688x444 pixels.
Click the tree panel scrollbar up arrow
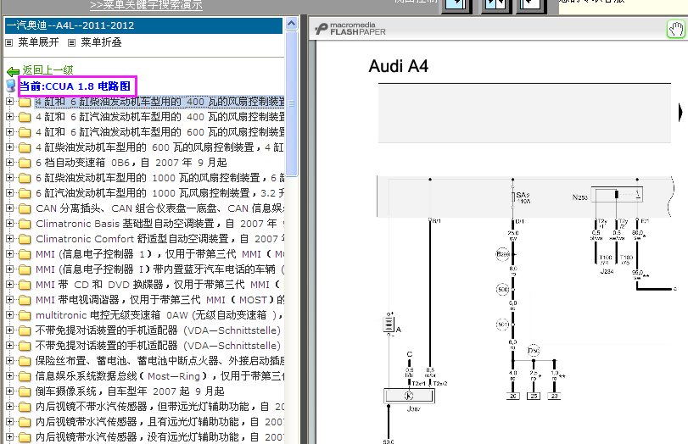click(291, 24)
